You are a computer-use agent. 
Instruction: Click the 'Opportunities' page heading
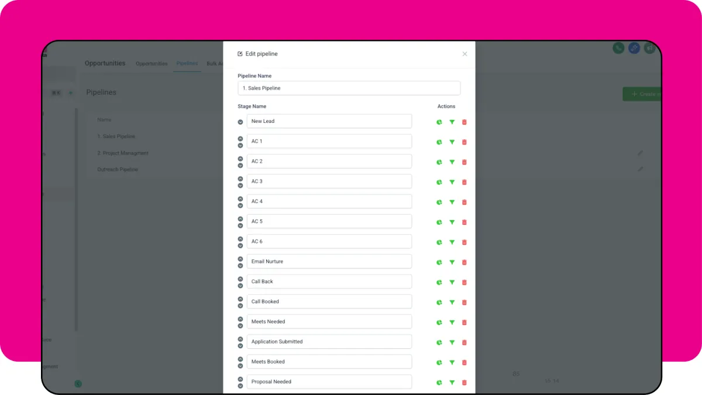(x=105, y=63)
